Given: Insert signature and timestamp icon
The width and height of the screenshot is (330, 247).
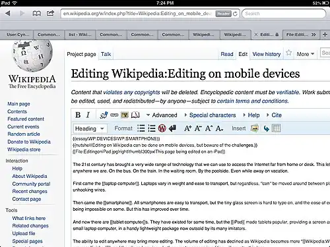Looking at the screenshot, I should pos(104,115).
